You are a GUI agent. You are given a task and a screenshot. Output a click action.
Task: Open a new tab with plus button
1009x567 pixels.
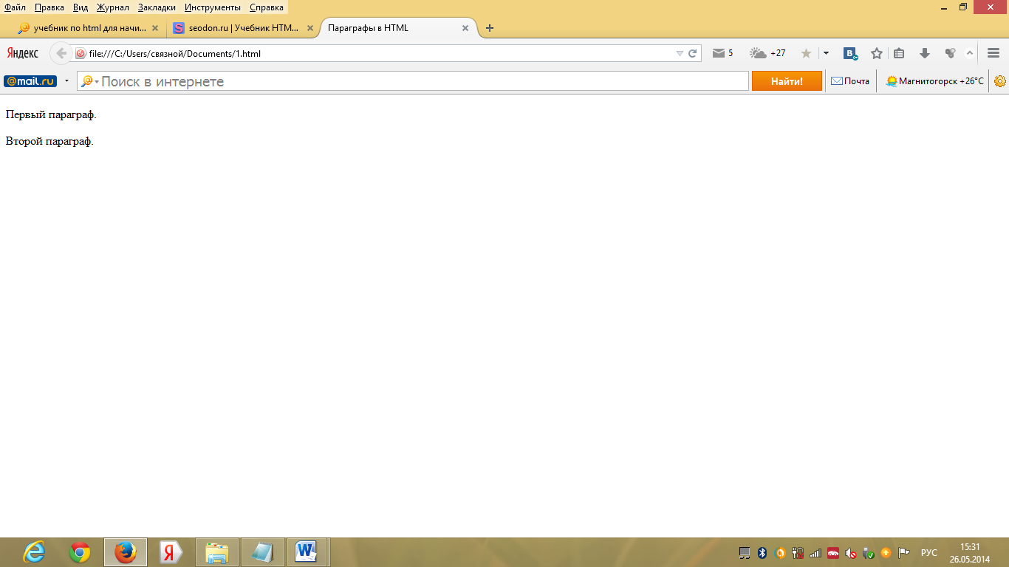pos(489,28)
